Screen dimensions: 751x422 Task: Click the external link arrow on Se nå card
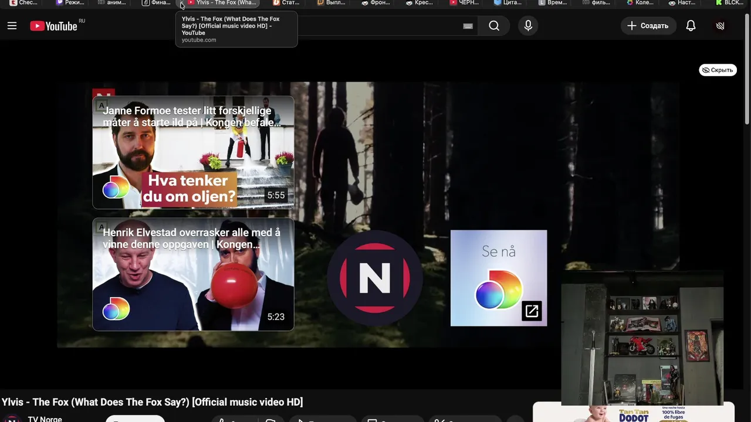click(532, 311)
